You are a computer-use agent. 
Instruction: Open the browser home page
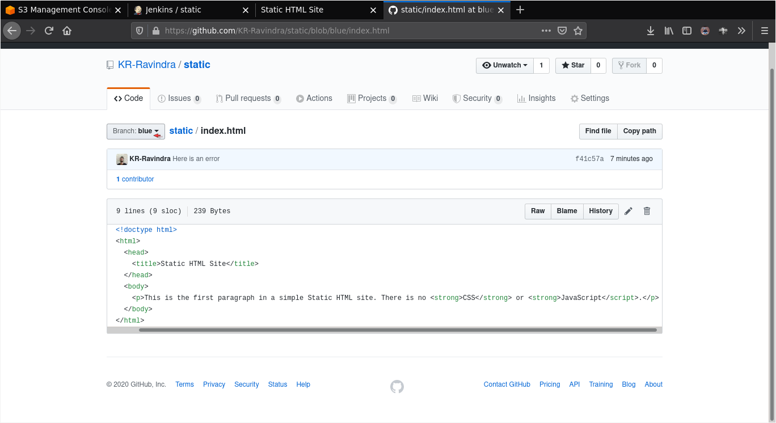[67, 31]
